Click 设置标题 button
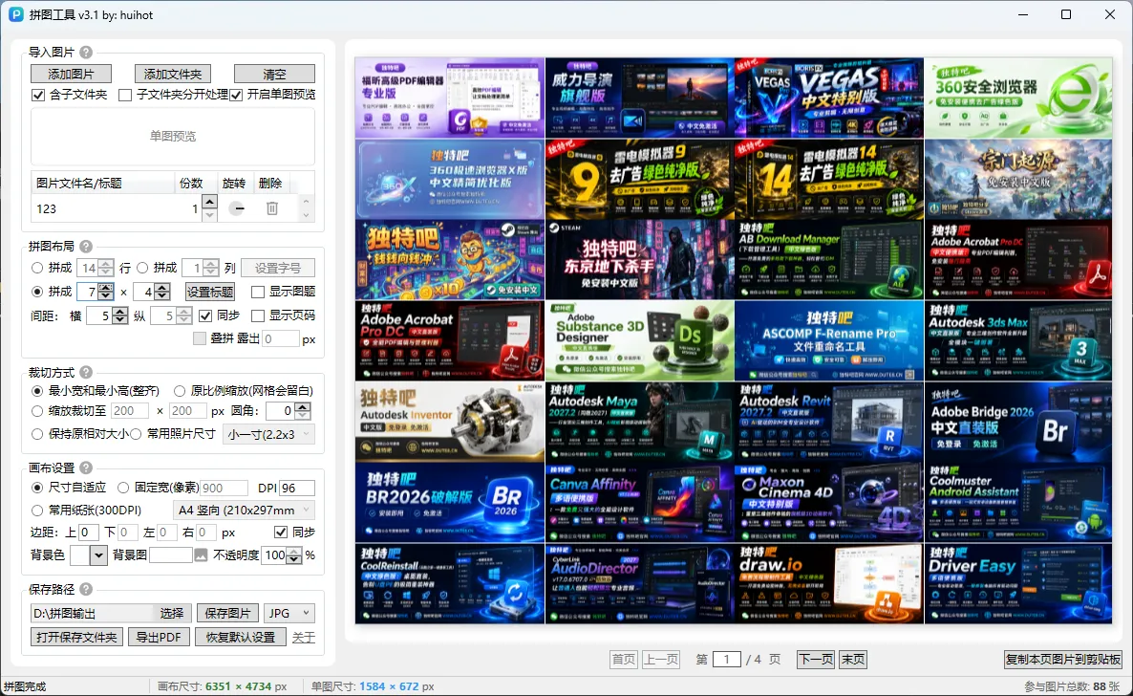This screenshot has width=1133, height=696. [x=210, y=292]
